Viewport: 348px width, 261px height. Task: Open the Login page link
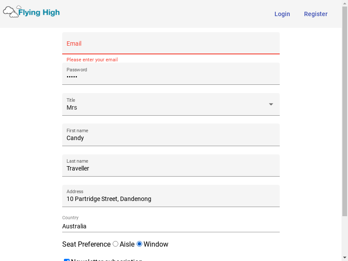tap(282, 14)
